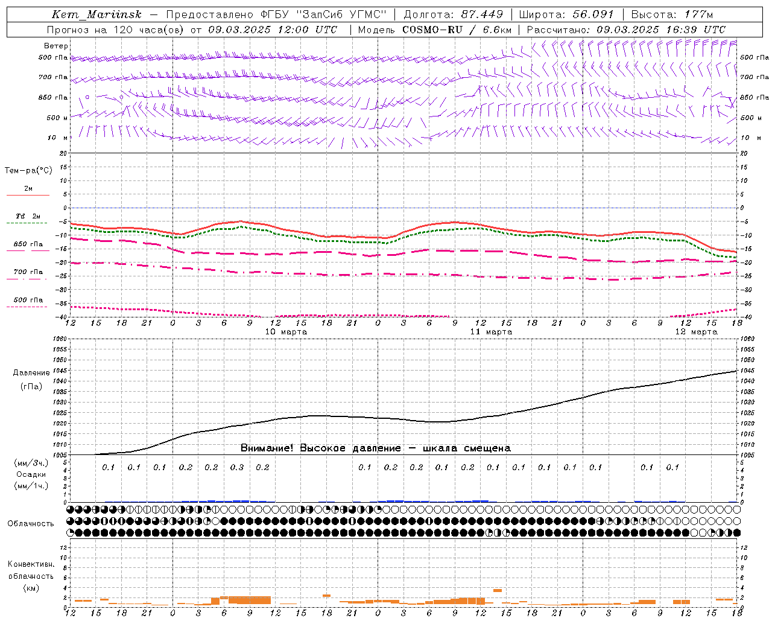The image size is (772, 618).
Task: Select the longitude value 87.449
Action: click(x=482, y=14)
